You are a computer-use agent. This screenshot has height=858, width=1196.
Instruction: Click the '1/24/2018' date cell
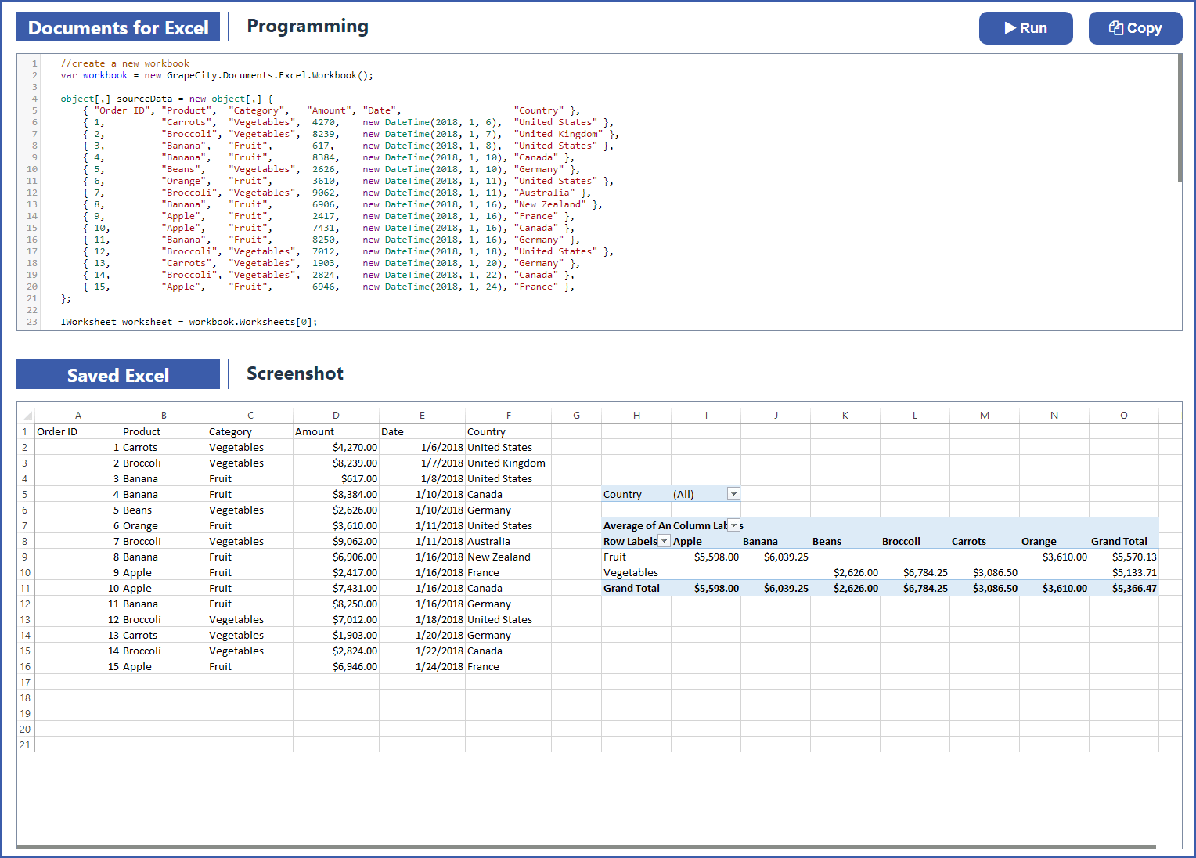pyautogui.click(x=422, y=666)
